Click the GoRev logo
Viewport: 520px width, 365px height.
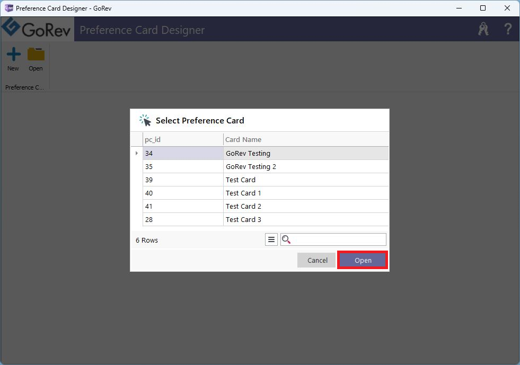click(x=37, y=29)
